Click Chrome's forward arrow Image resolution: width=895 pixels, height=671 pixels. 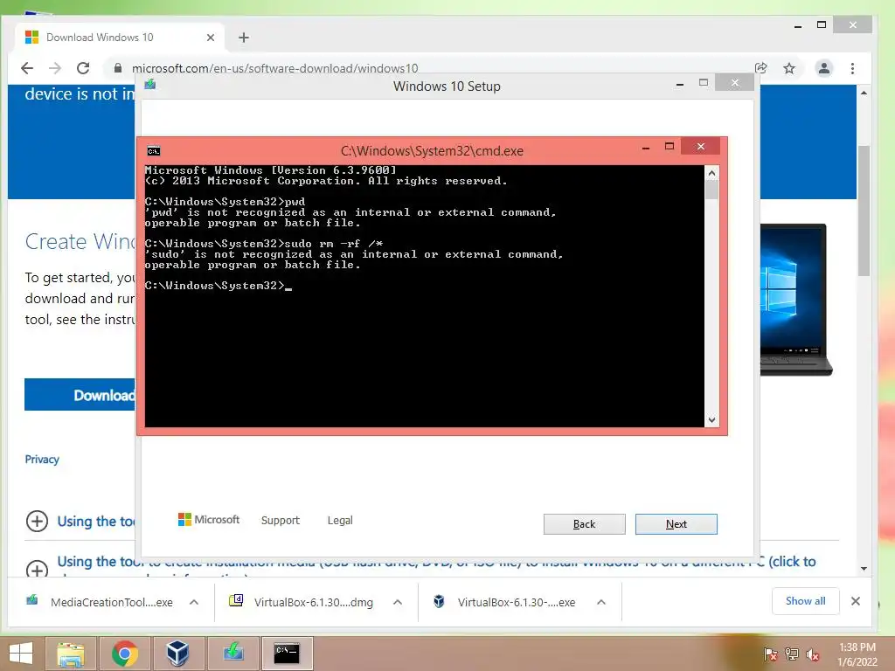tap(55, 68)
